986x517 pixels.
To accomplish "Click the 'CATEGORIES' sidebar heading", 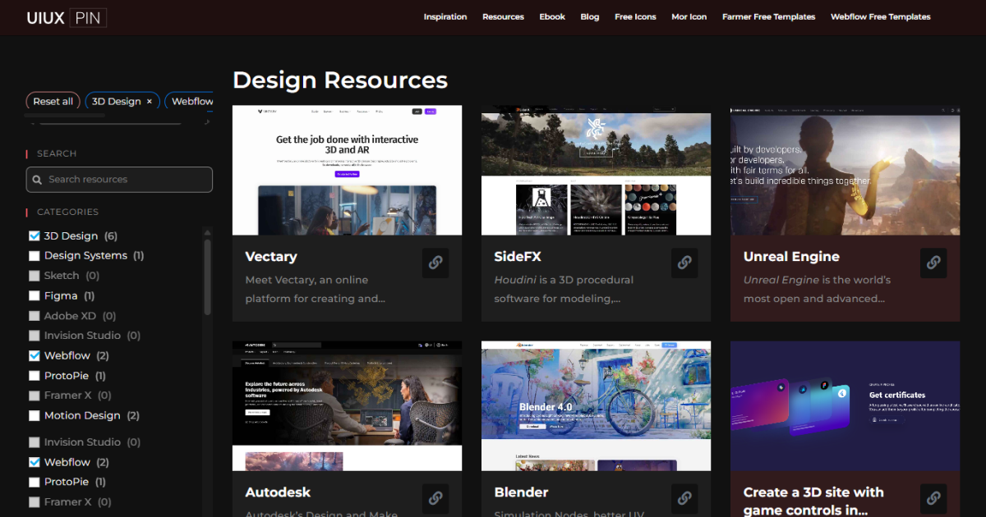I will pyautogui.click(x=67, y=212).
